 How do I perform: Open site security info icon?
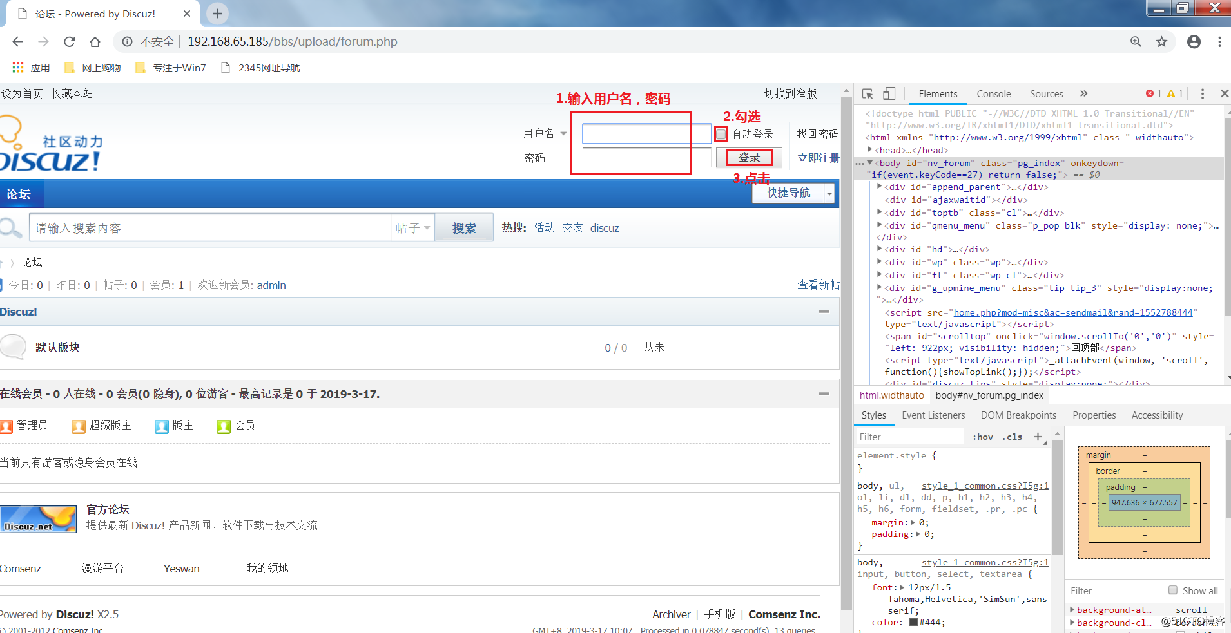[x=128, y=42]
